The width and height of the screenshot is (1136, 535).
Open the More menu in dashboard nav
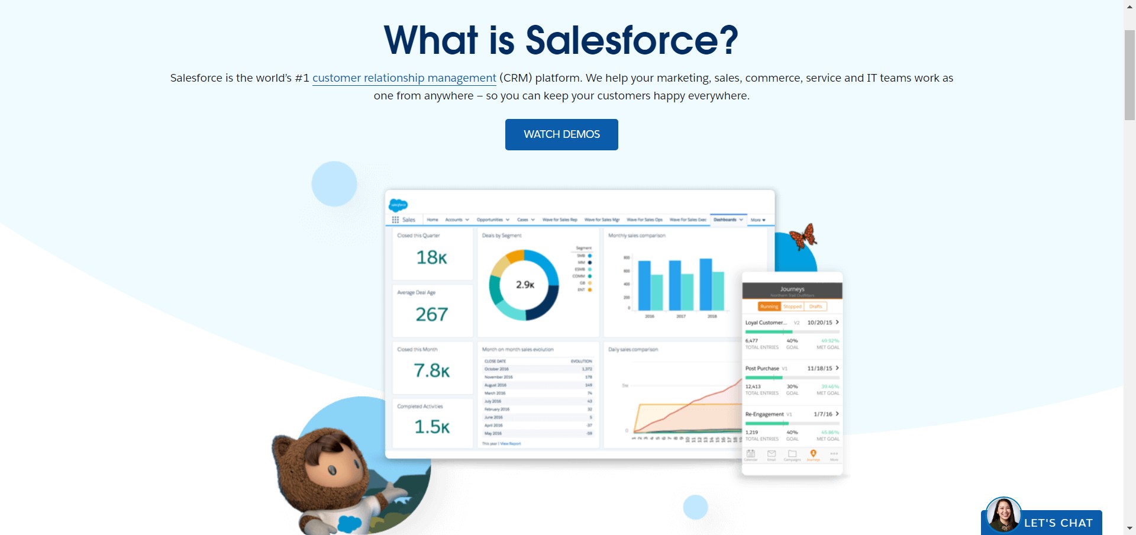pyautogui.click(x=758, y=220)
